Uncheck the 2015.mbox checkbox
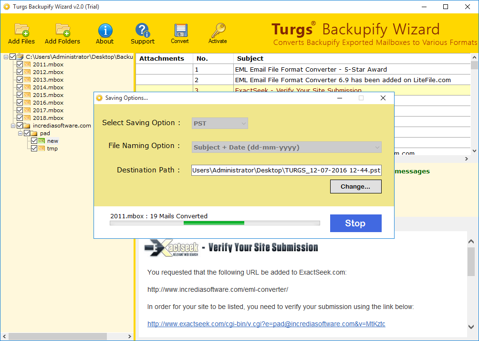 (x=20, y=95)
